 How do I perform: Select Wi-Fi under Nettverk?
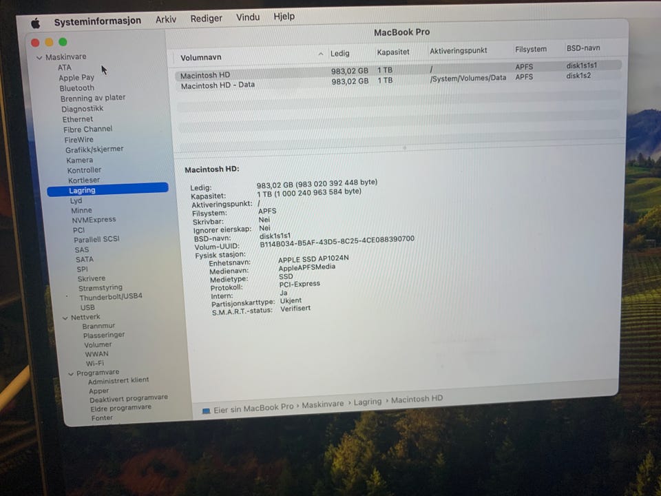95,363
